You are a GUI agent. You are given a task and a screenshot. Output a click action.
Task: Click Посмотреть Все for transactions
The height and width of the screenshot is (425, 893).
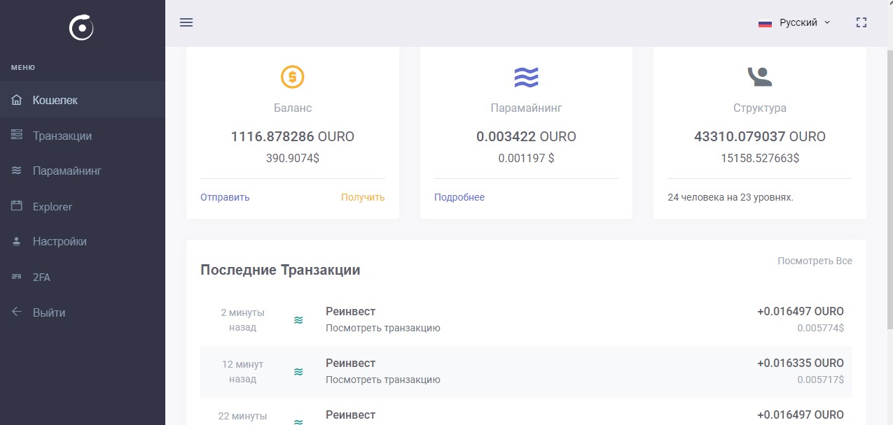815,261
